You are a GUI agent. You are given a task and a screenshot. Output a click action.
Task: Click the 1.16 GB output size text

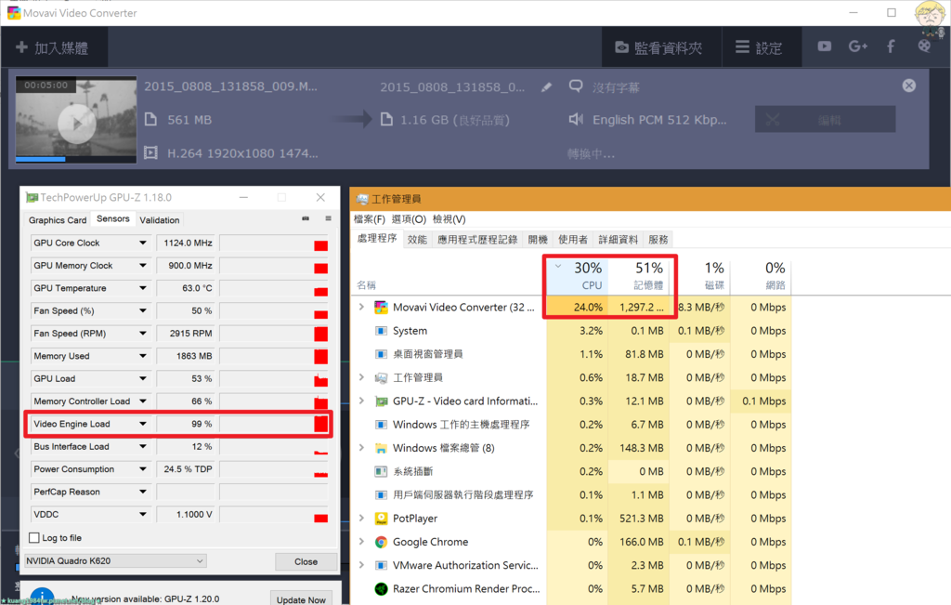pyautogui.click(x=455, y=120)
